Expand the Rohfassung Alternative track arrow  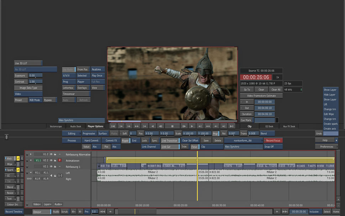click(x=31, y=154)
